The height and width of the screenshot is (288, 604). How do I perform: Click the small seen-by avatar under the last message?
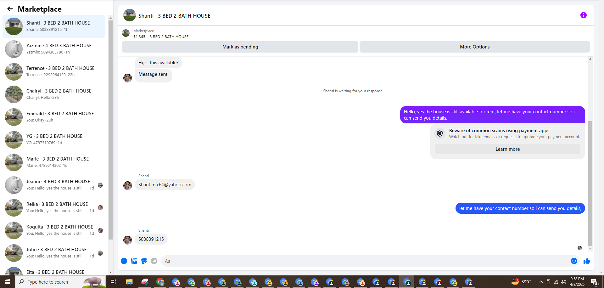(580, 248)
